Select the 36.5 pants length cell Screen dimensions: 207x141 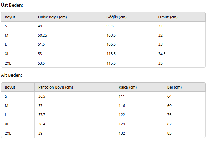pyautogui.click(x=75, y=96)
